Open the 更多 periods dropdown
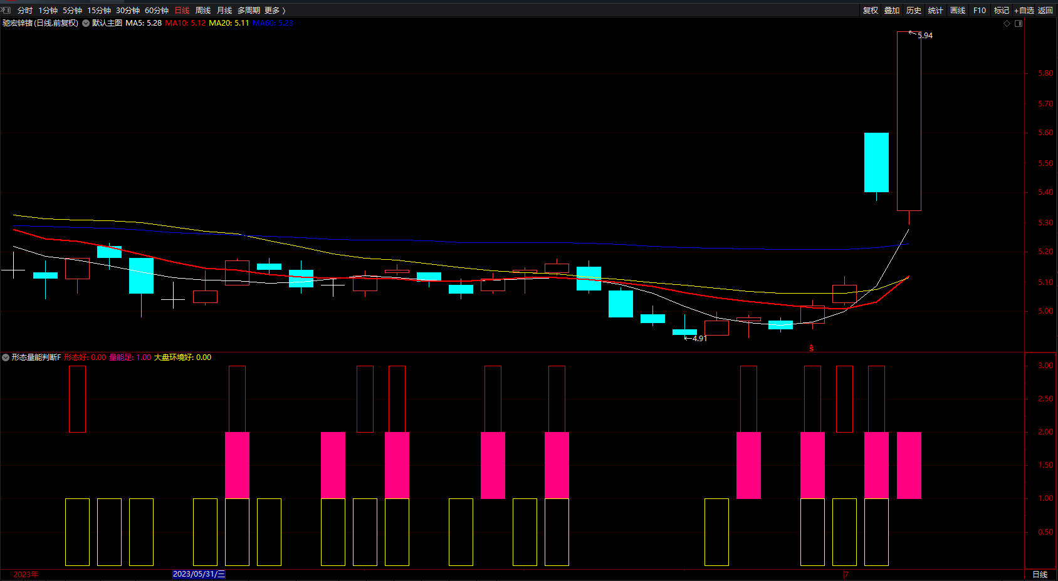The image size is (1058, 581). [275, 10]
